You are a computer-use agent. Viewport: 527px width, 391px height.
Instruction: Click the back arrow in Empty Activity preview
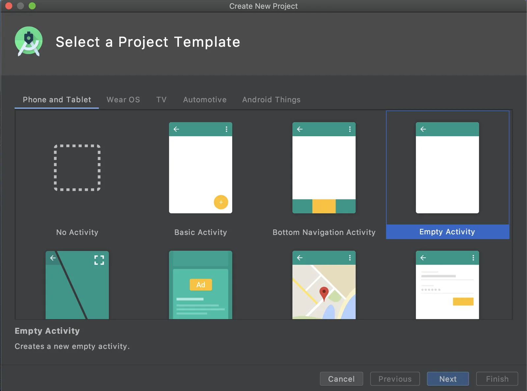click(423, 129)
